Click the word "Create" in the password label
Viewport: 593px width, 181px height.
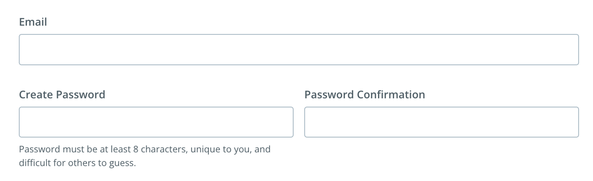point(36,94)
